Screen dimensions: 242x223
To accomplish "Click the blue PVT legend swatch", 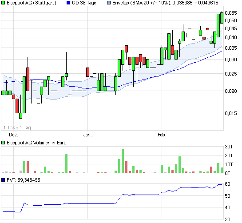I will click(x=3, y=180).
